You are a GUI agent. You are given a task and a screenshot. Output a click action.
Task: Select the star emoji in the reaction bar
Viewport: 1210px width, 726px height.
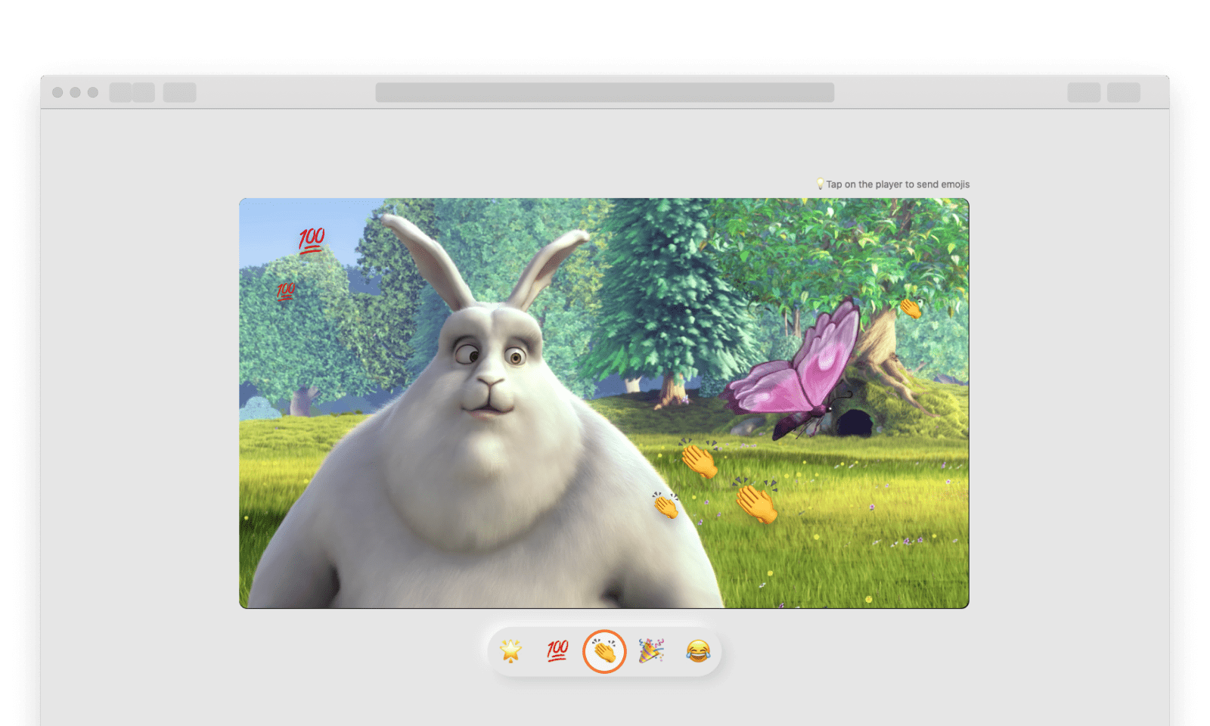tap(511, 651)
